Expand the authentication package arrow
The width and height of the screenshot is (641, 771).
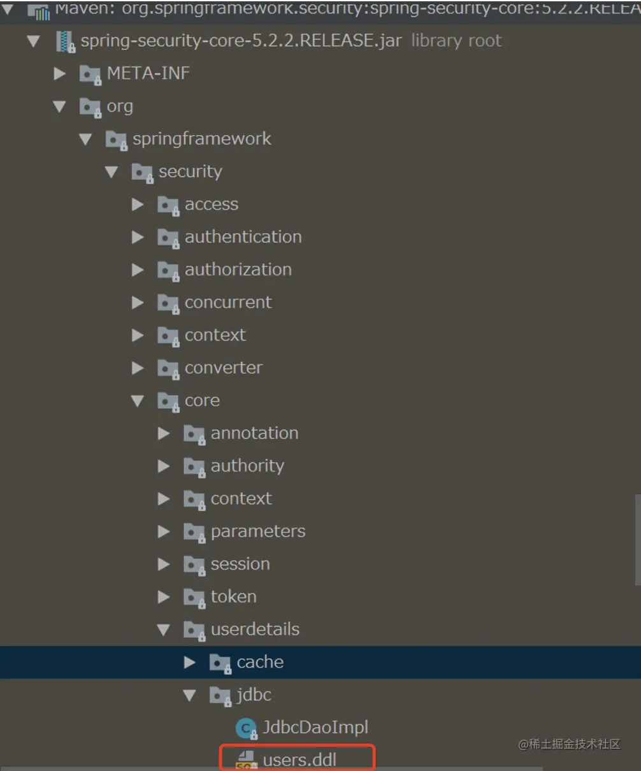pos(138,237)
